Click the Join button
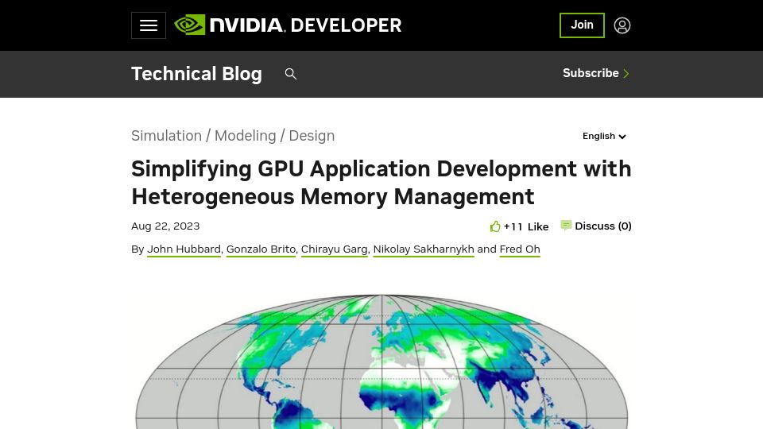This screenshot has height=429, width=763. point(582,25)
